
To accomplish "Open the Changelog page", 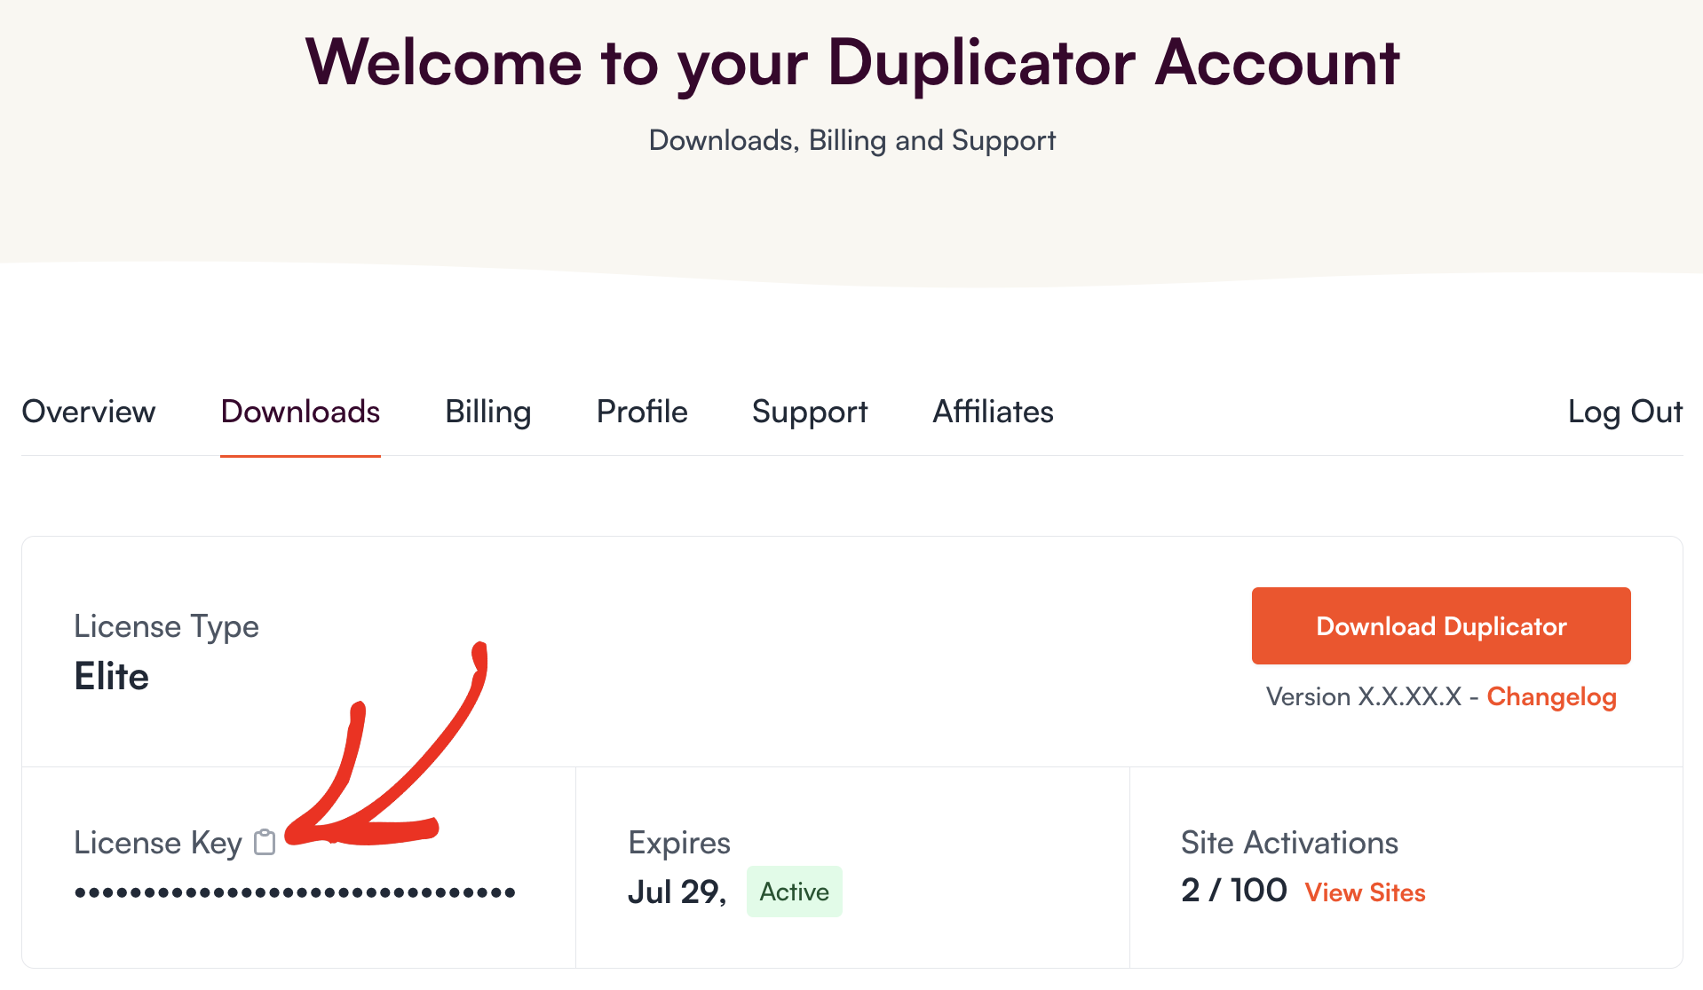I will pos(1551,697).
